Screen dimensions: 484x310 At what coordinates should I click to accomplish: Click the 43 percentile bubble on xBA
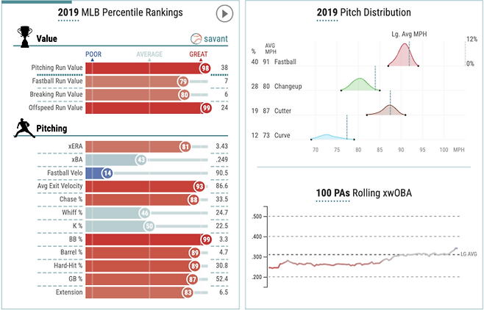tap(140, 160)
